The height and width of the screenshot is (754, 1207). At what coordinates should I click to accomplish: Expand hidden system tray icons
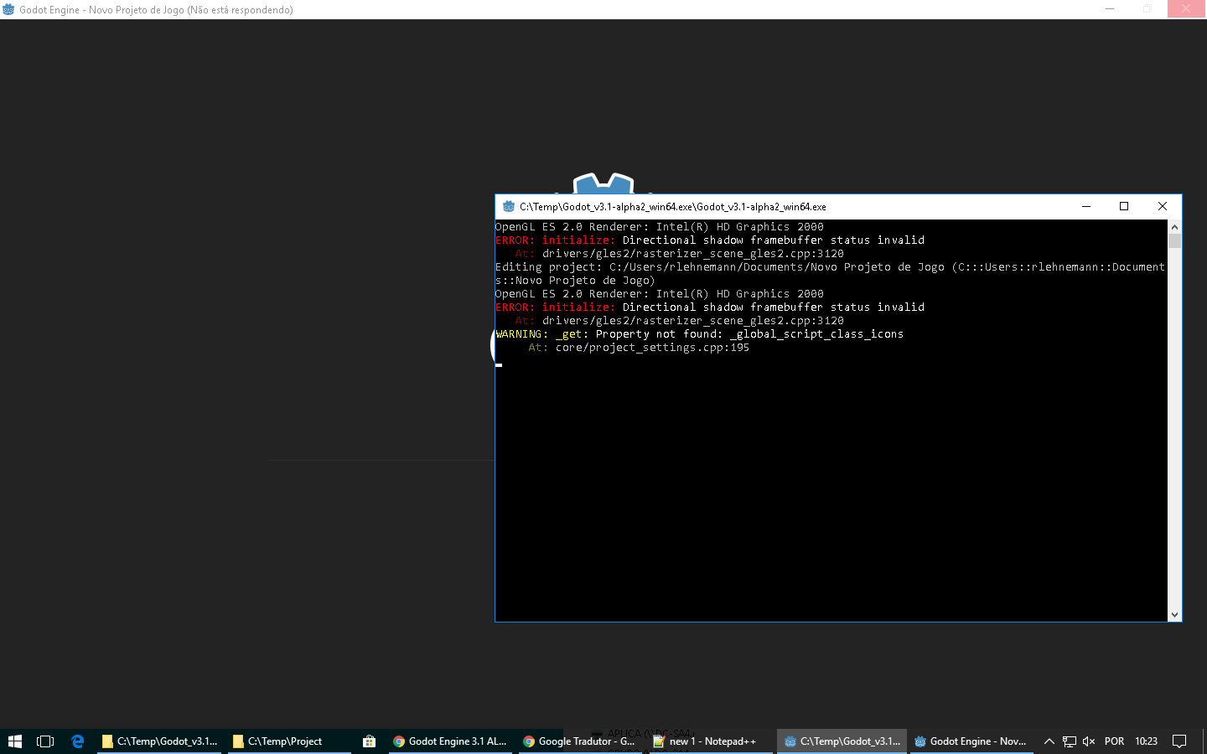(1049, 741)
